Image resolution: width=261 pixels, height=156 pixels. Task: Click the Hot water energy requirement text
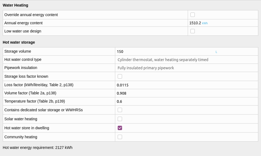pyautogui.click(x=38, y=148)
